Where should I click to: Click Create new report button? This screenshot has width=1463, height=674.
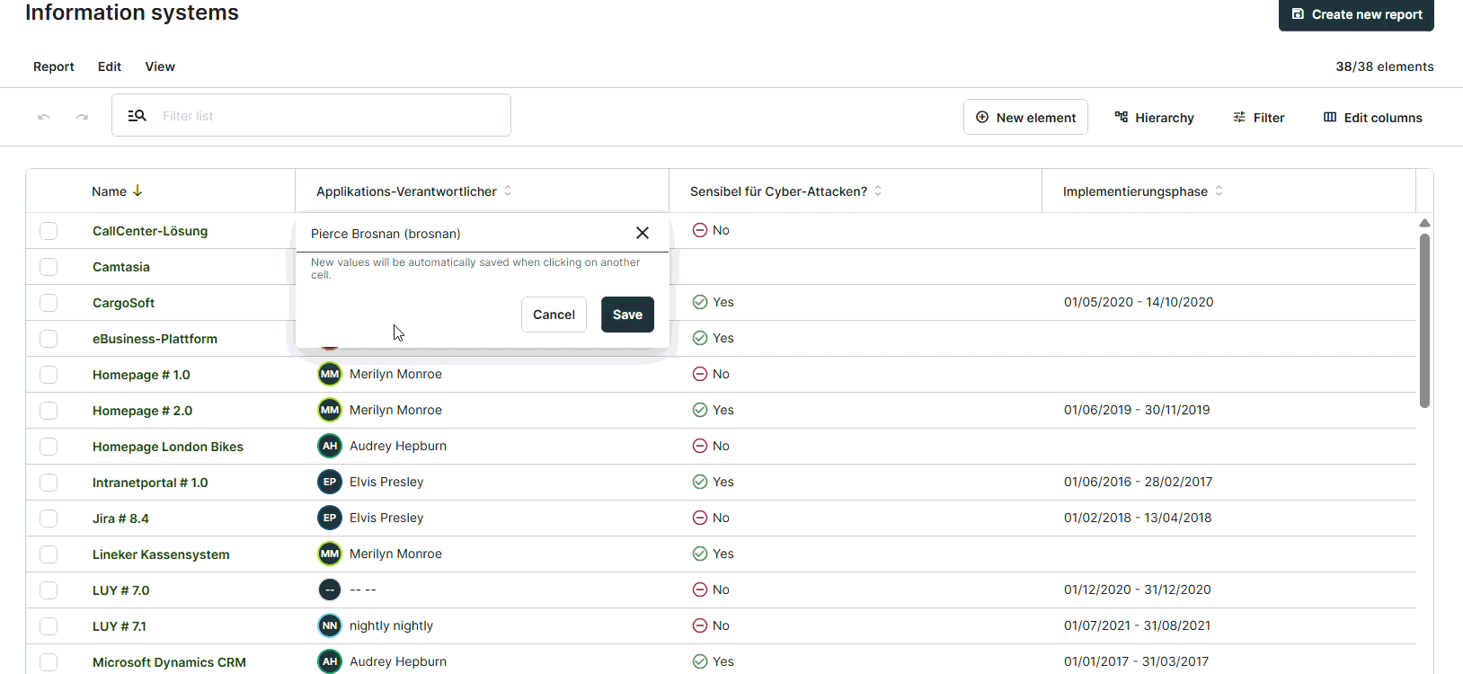1356,14
